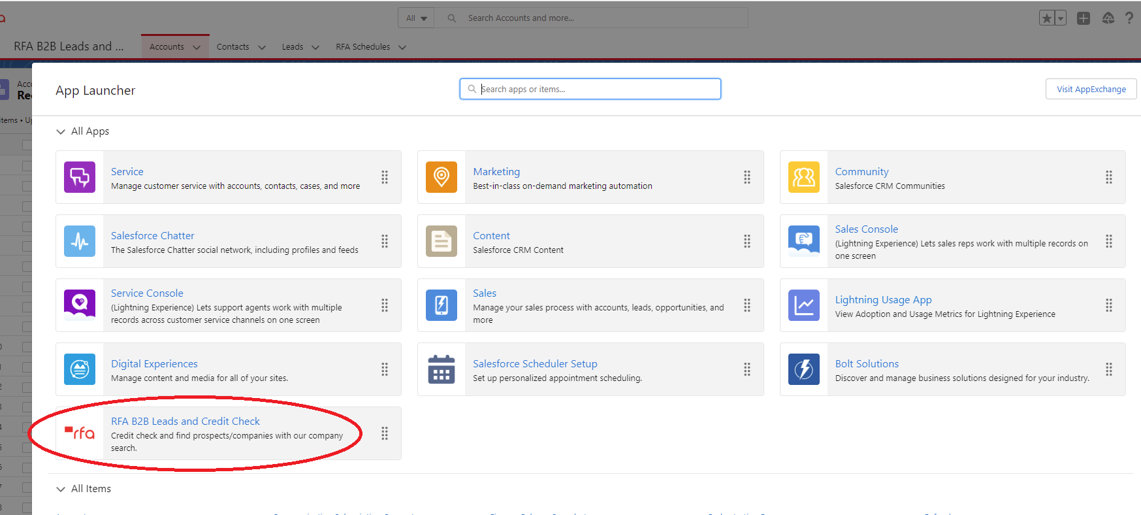Image resolution: width=1141 pixels, height=515 pixels.
Task: Open the Lightning Usage App chart icon
Action: point(804,305)
